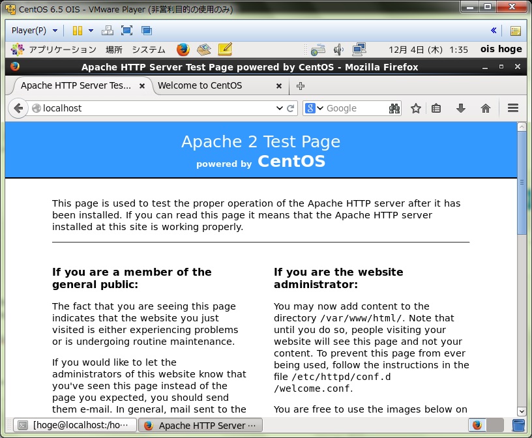The image size is (532, 438).
Task: Pause the virtual machine with the pause icon
Action: click(x=78, y=31)
